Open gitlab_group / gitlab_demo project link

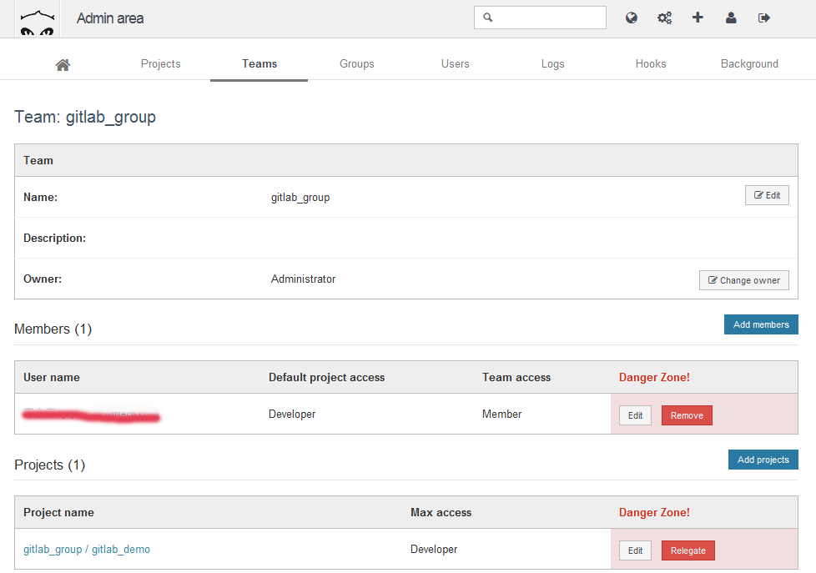87,549
